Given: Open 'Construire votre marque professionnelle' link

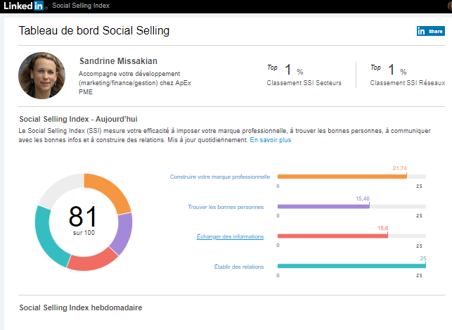Looking at the screenshot, I should pyautogui.click(x=220, y=177).
